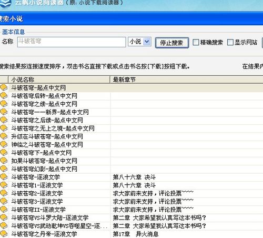Click latest chapter cell of 斗破苍穹VS斗罗大陆
This screenshot has height=238, width=263.
pyautogui.click(x=187, y=218)
